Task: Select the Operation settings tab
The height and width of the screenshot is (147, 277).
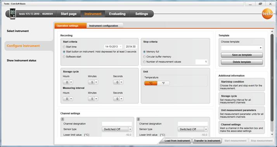Action: point(71,26)
